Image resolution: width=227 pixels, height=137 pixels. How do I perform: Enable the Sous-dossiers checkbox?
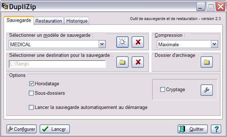31,93
